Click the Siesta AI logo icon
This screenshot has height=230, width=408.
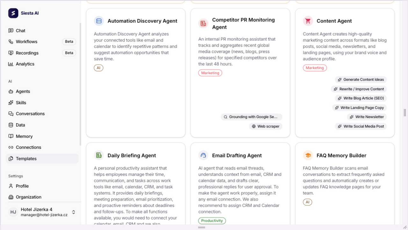pyautogui.click(x=13, y=13)
